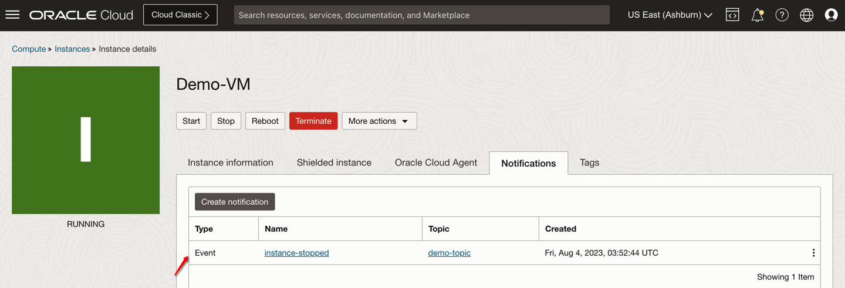This screenshot has width=845, height=288.
Task: Click the Oracle Cloud logo
Action: [82, 15]
